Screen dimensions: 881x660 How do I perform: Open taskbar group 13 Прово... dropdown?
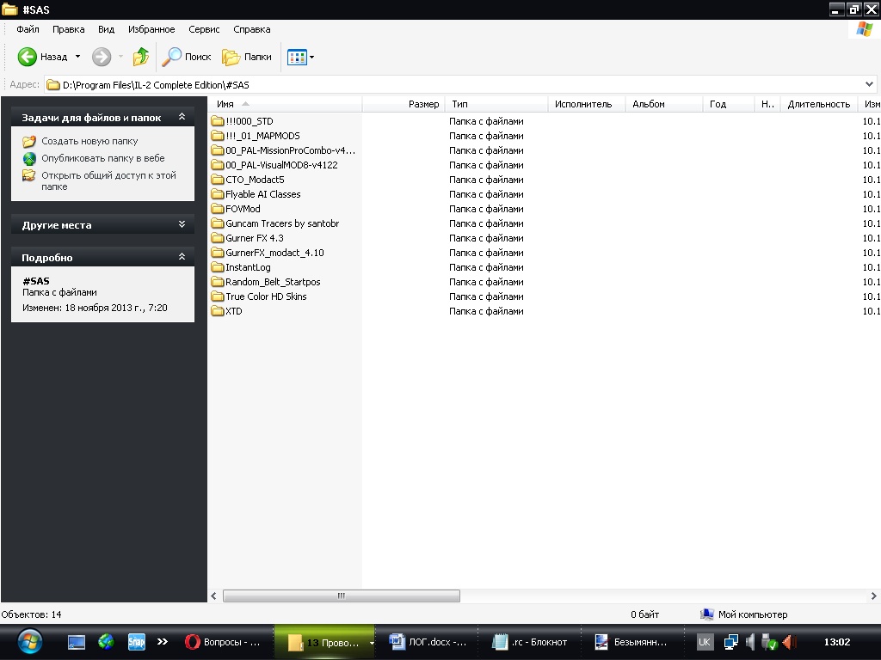(372, 643)
